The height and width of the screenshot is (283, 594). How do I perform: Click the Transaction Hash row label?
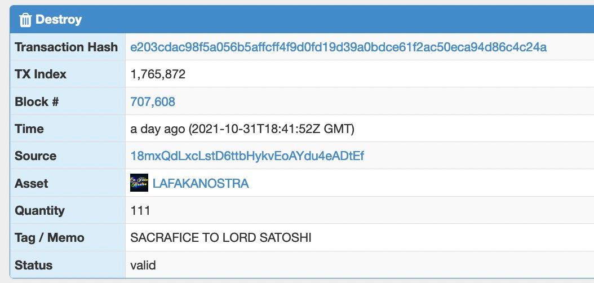(67, 47)
